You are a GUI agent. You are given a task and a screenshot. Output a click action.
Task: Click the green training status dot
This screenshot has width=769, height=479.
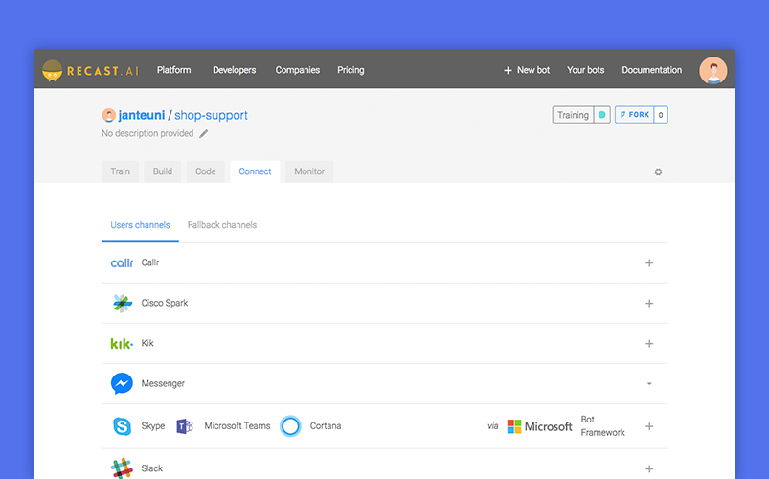coord(601,115)
